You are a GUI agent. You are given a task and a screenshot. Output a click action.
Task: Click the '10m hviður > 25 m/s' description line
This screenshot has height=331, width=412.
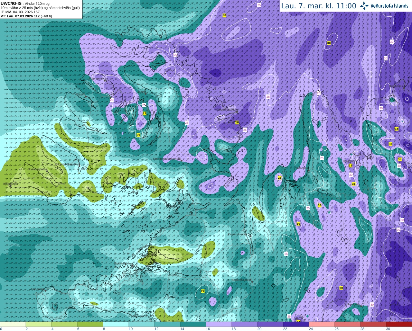40,8
